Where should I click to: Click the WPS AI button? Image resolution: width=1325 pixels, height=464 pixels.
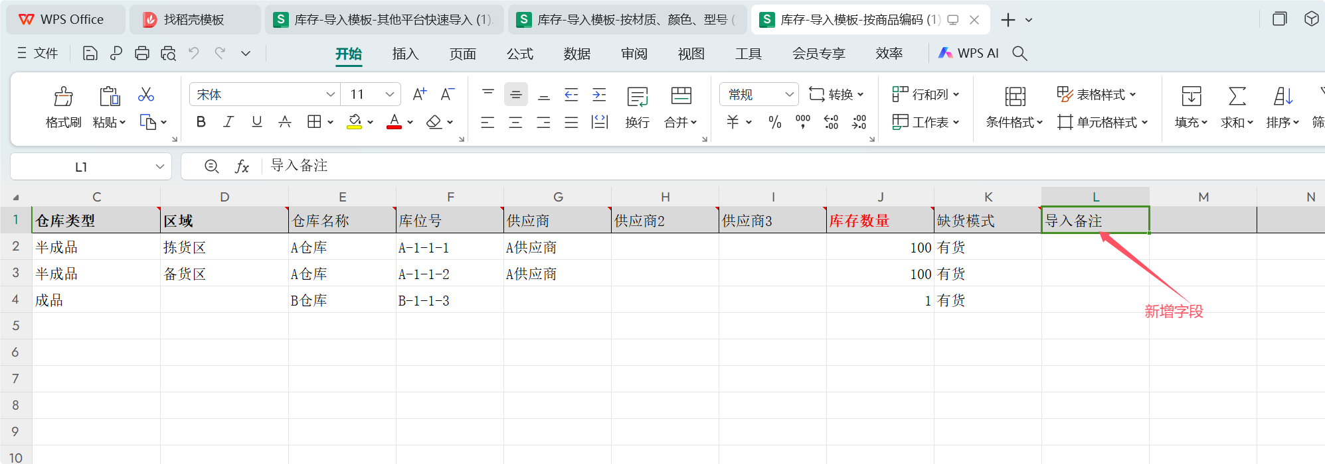[x=968, y=54]
